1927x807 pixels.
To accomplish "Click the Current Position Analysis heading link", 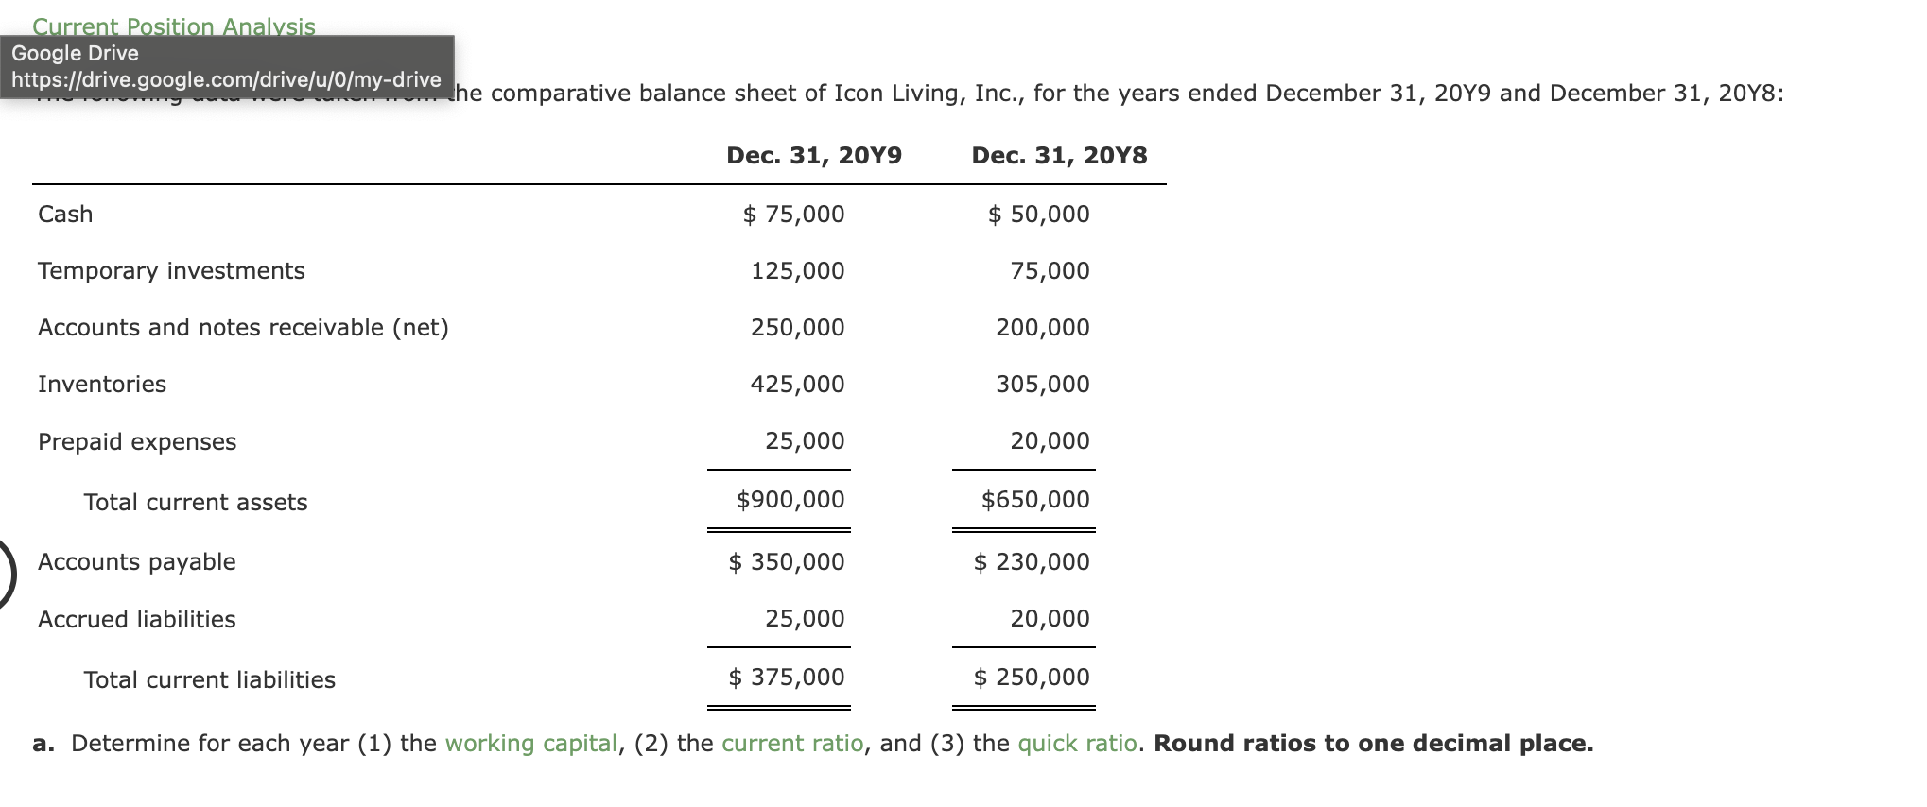I will pos(174,26).
